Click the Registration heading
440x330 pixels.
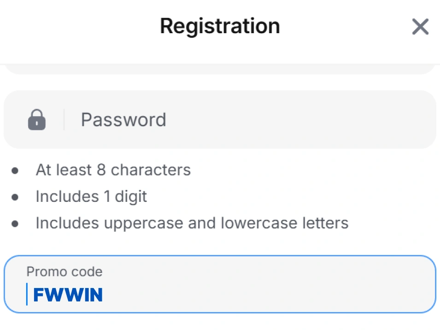(x=220, y=26)
